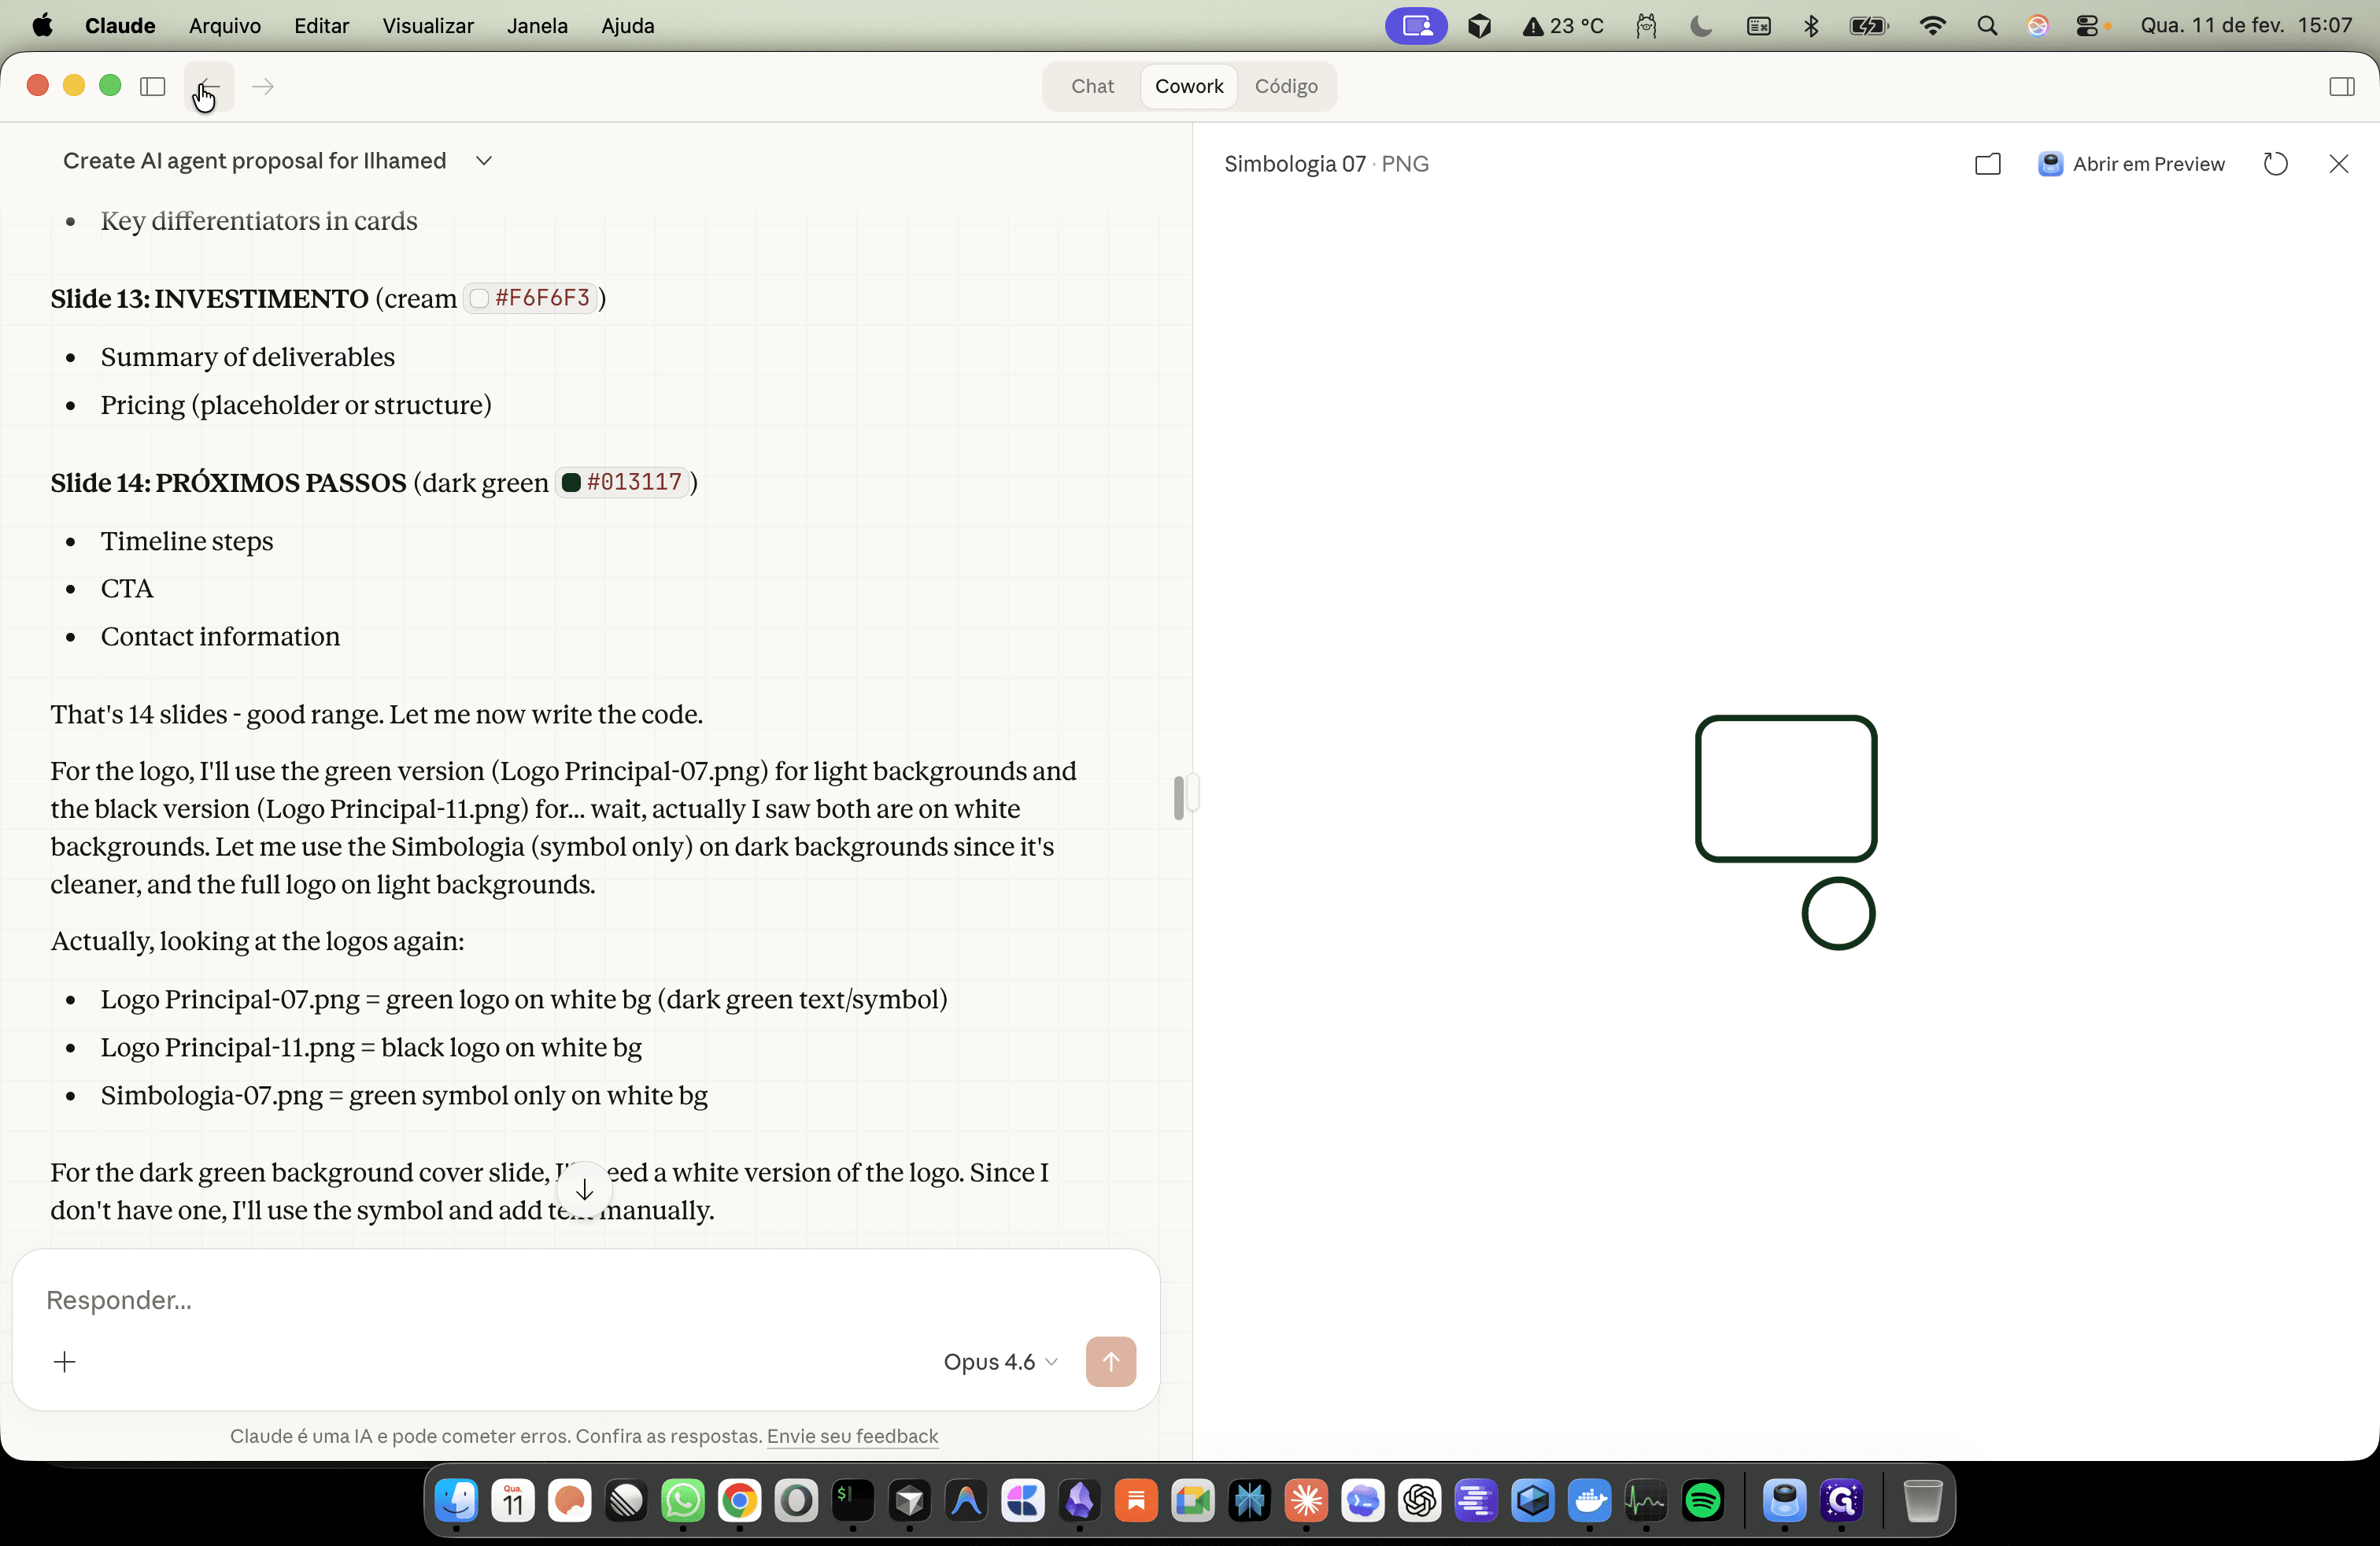Open the Wi-Fi status menu
This screenshot has width=2380, height=1546.
[x=1933, y=26]
